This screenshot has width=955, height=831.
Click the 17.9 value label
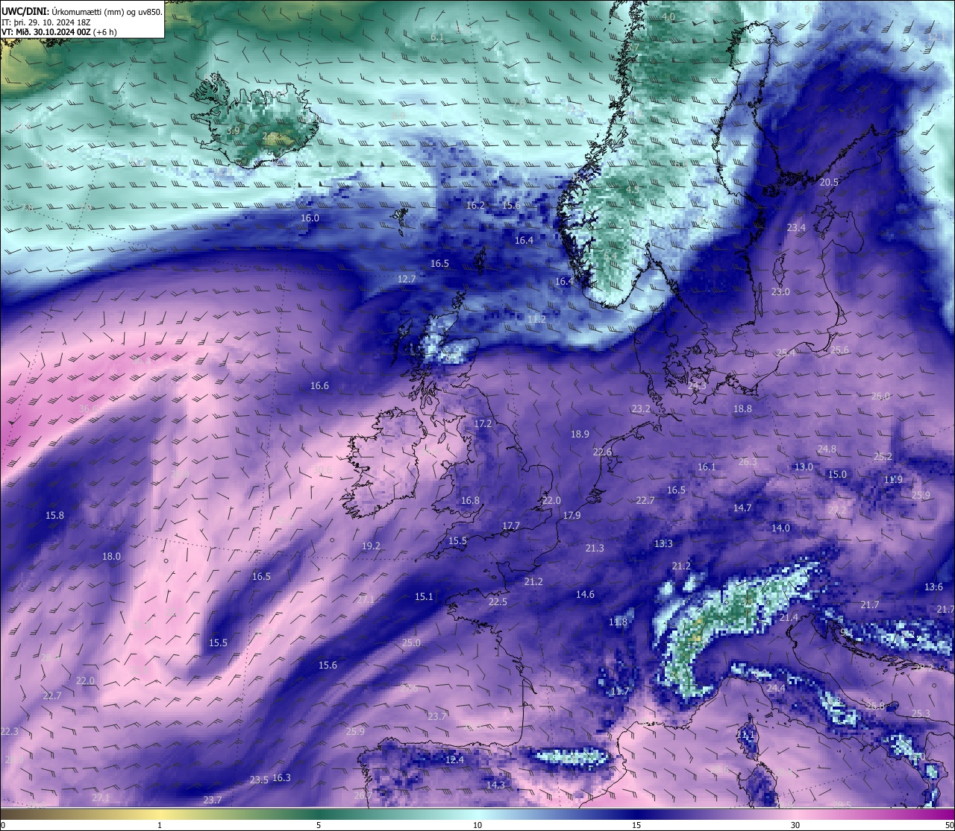click(572, 515)
